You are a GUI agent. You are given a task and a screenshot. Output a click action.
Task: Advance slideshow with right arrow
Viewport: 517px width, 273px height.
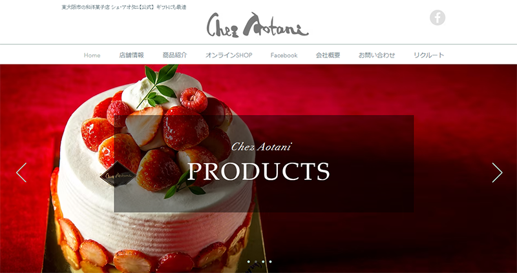pos(497,172)
